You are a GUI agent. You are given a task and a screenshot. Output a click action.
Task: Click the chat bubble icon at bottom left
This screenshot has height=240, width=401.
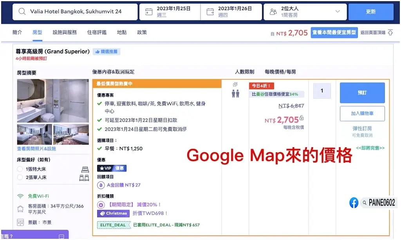[61, 237]
